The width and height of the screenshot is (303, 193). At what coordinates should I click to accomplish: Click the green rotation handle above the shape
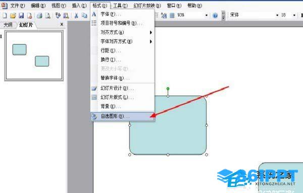pos(168,88)
